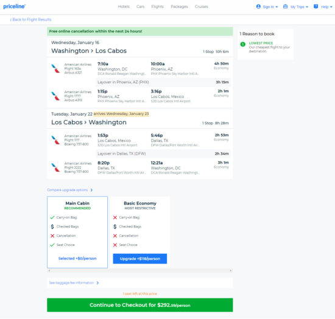Click 'arrives Wednesday, January 23' notice
This screenshot has height=319, width=335.
(121, 114)
